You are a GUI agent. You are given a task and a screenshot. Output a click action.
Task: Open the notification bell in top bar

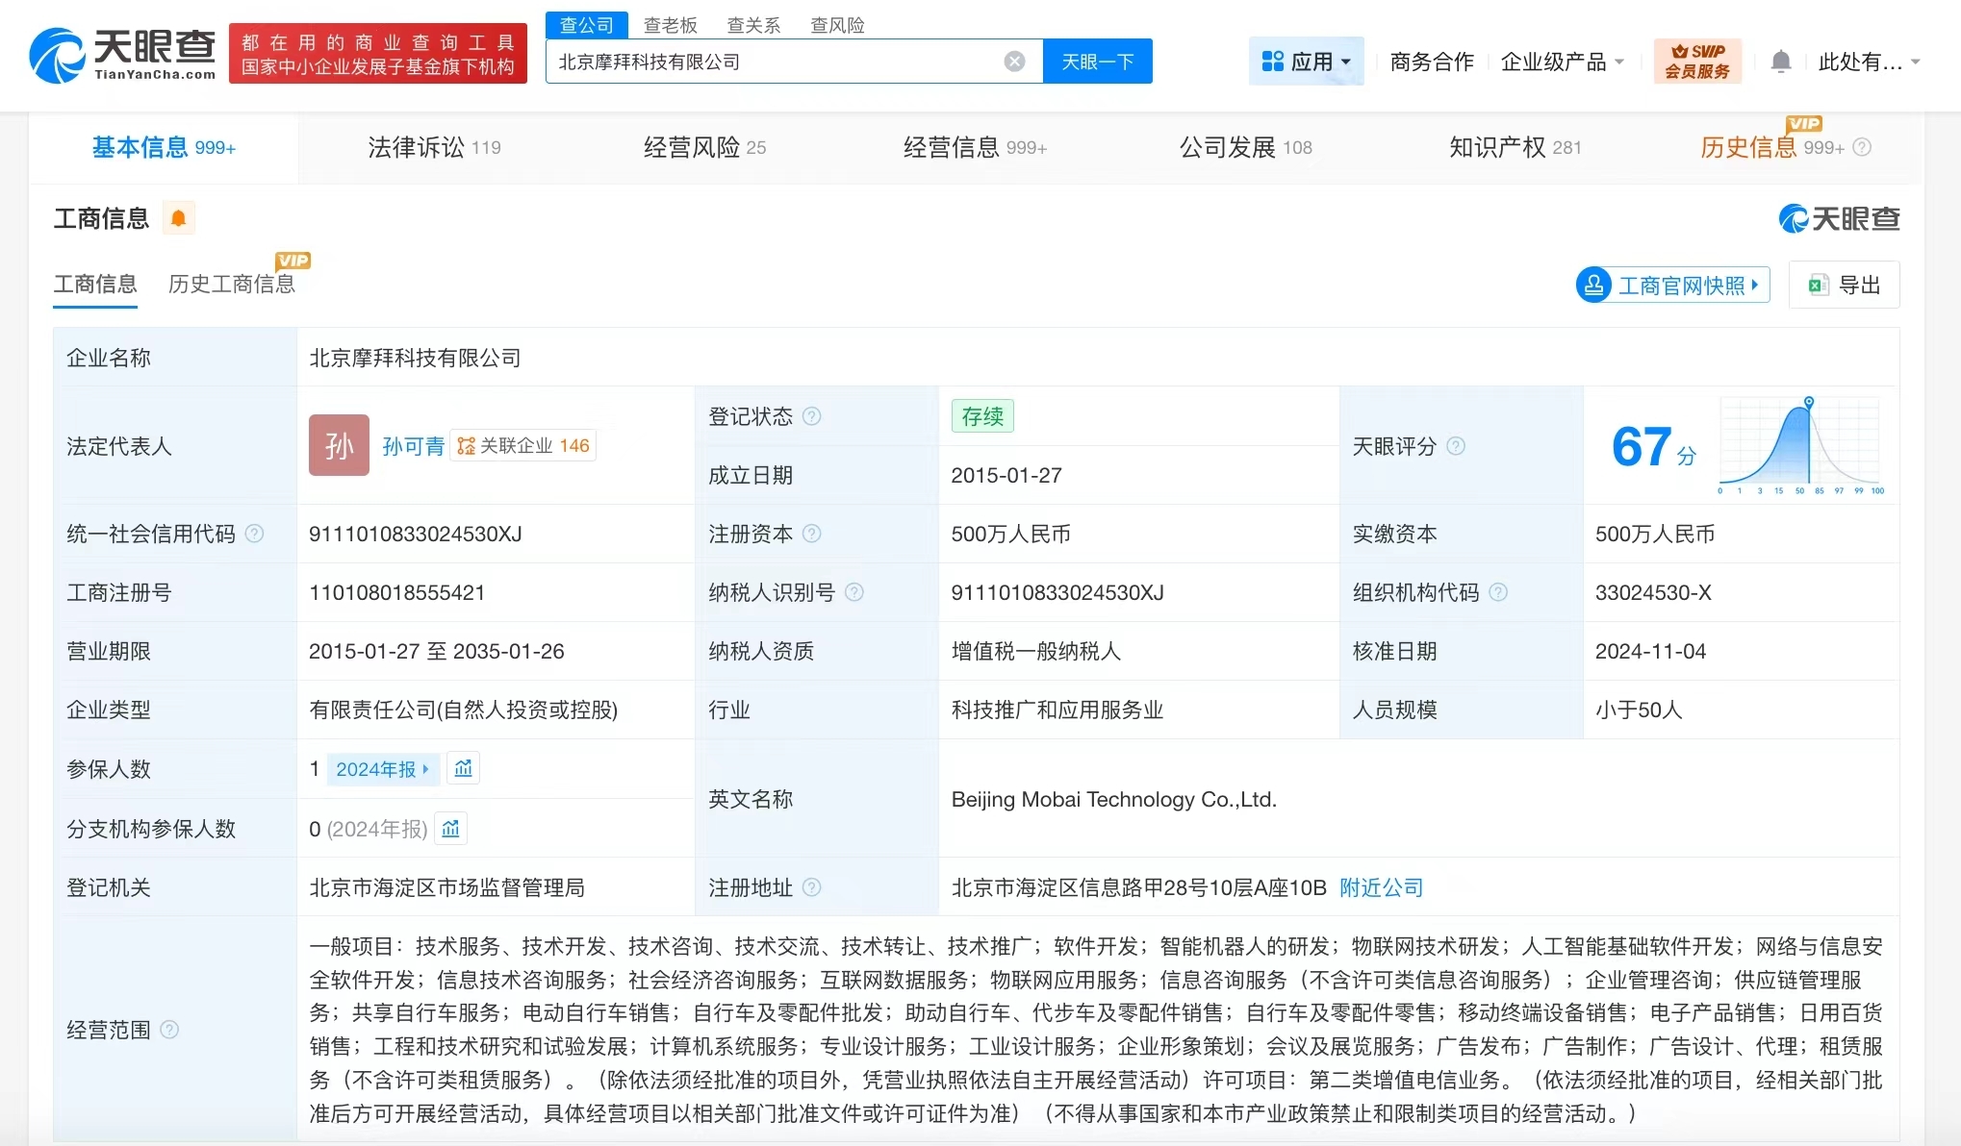pos(1781,61)
